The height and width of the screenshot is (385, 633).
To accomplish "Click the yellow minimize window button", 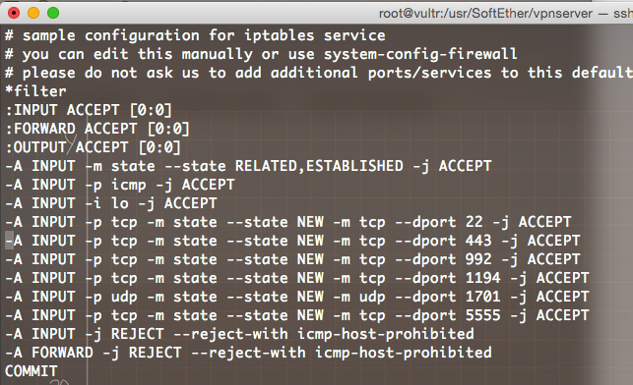I will coord(33,14).
